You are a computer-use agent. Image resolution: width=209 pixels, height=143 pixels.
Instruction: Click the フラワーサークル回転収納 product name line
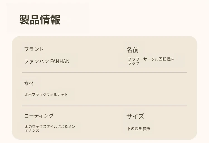click(x=151, y=59)
